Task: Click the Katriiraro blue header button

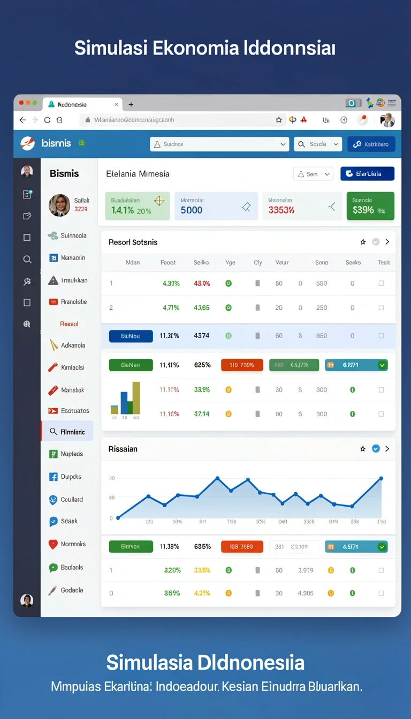Action: point(371,144)
